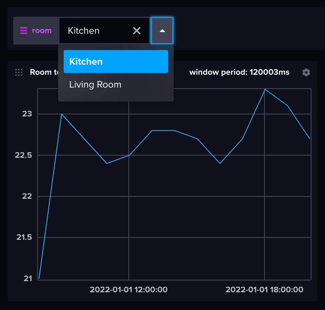Click the first graph peak at 23
Image resolution: width=325 pixels, height=310 pixels.
point(62,114)
